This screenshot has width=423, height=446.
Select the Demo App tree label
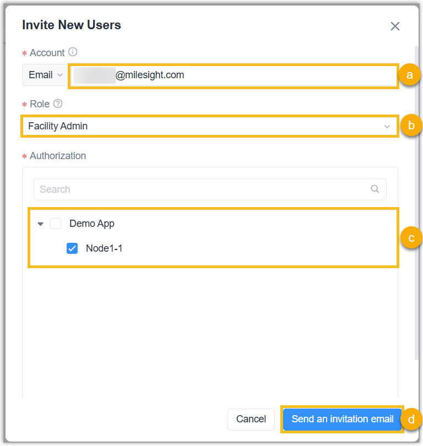(x=92, y=224)
